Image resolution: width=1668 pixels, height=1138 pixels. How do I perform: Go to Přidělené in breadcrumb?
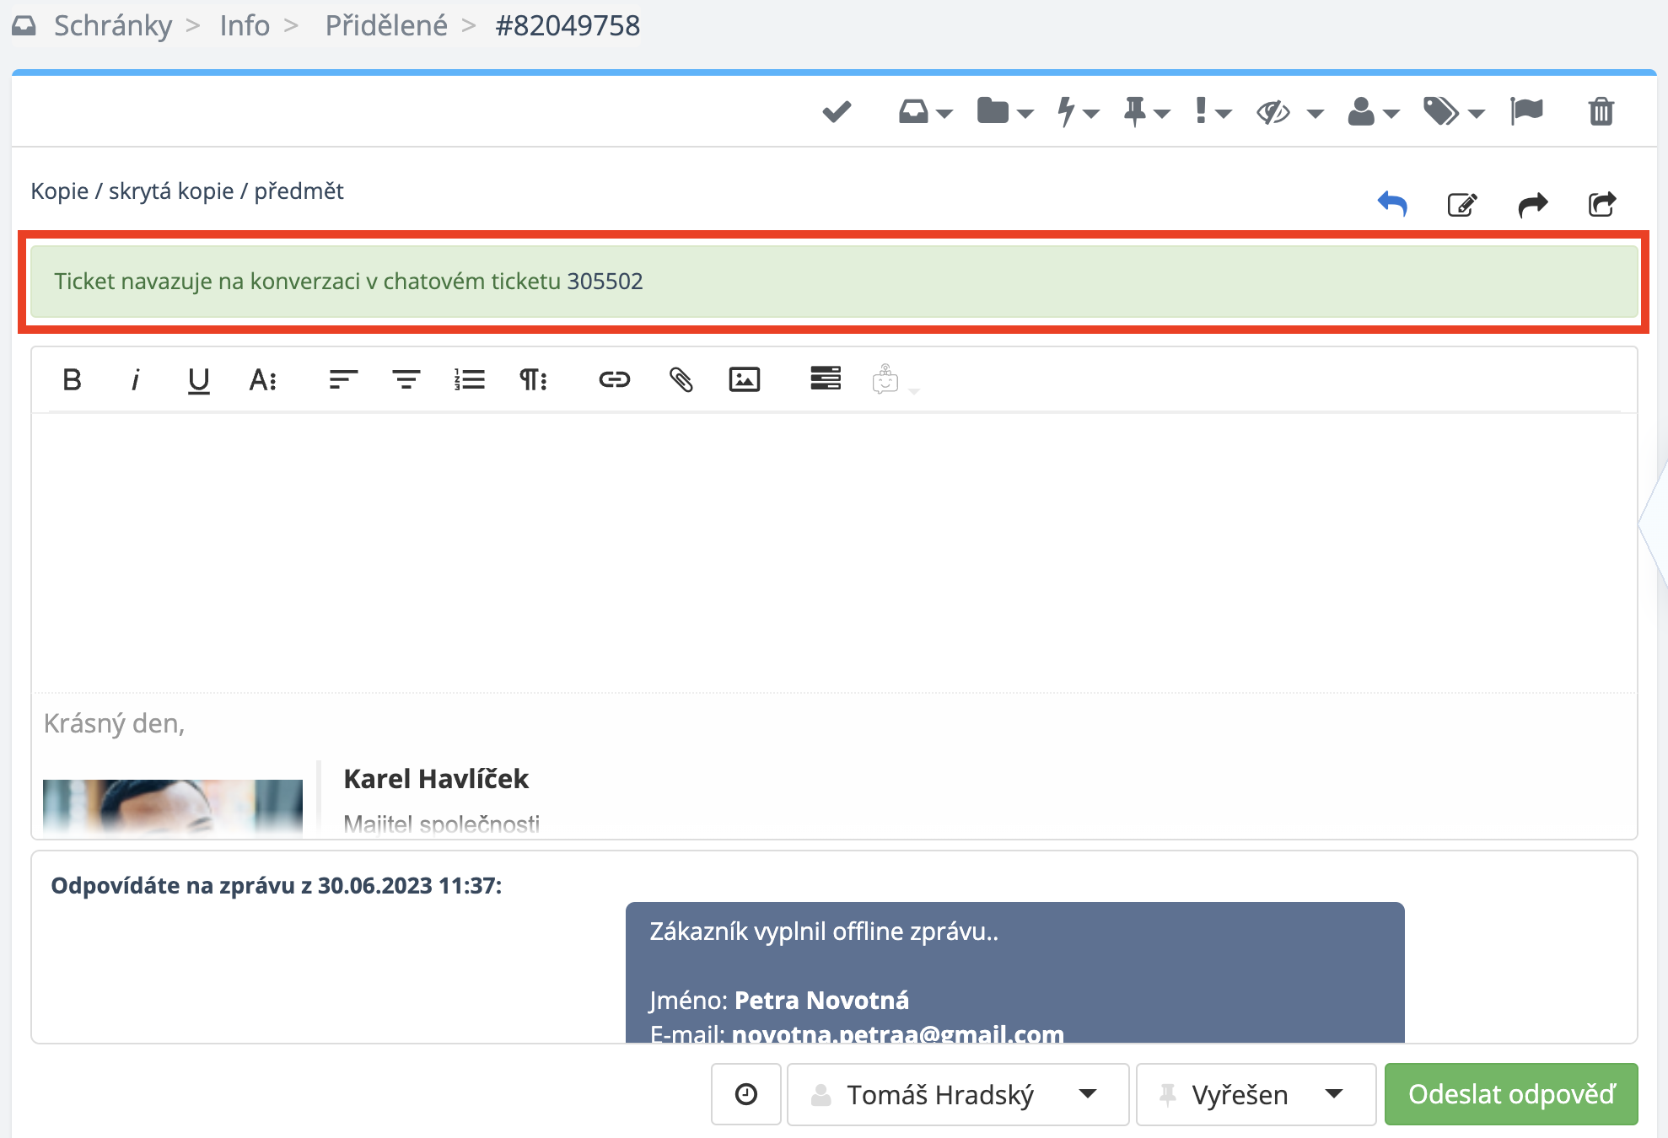pos(386,25)
